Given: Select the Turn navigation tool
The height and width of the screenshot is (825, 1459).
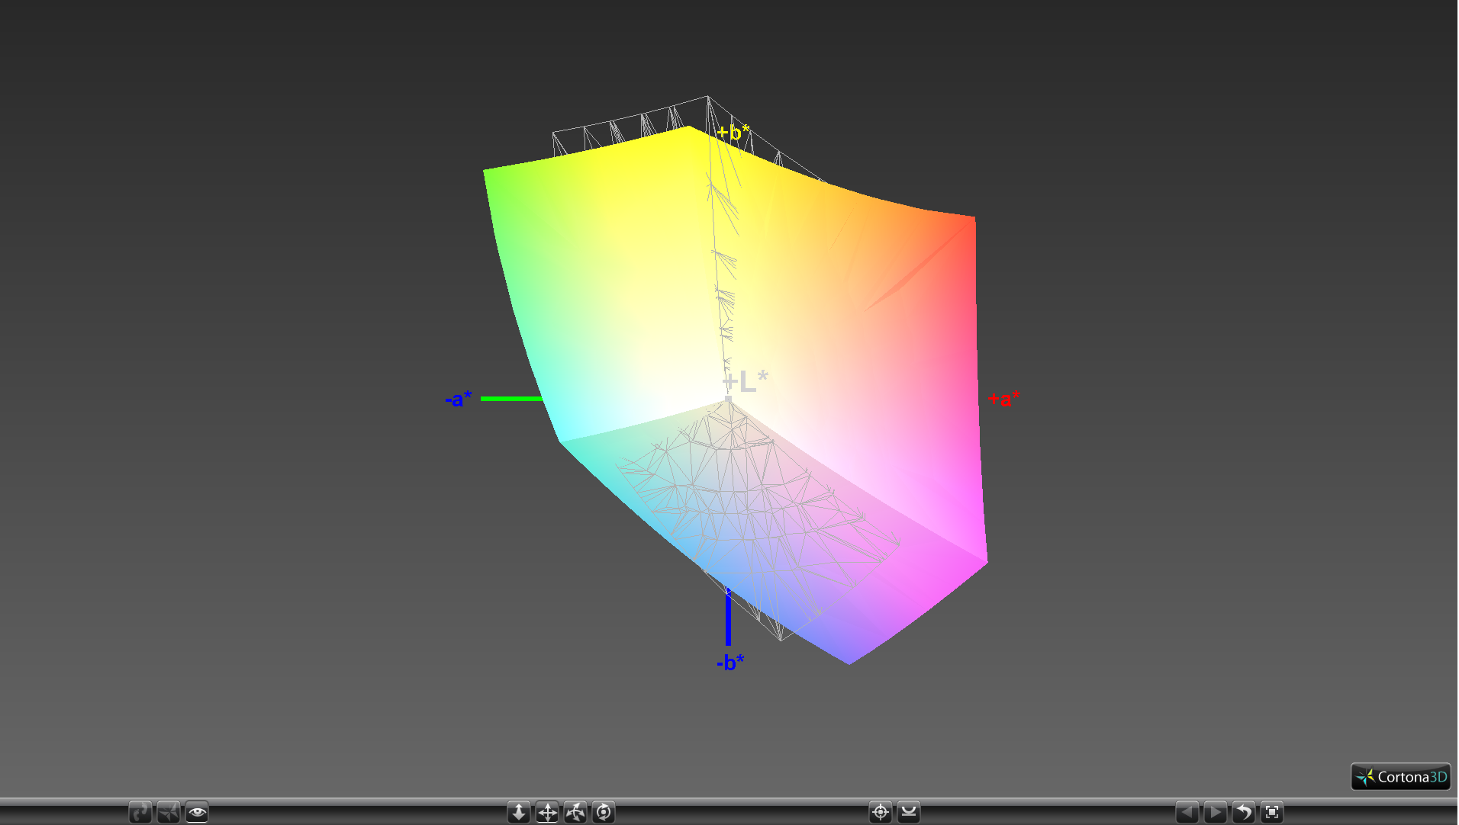Looking at the screenshot, I should pos(575,813).
